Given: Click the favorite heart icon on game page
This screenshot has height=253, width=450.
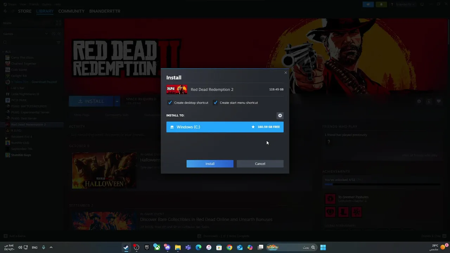Looking at the screenshot, I should click(x=438, y=101).
